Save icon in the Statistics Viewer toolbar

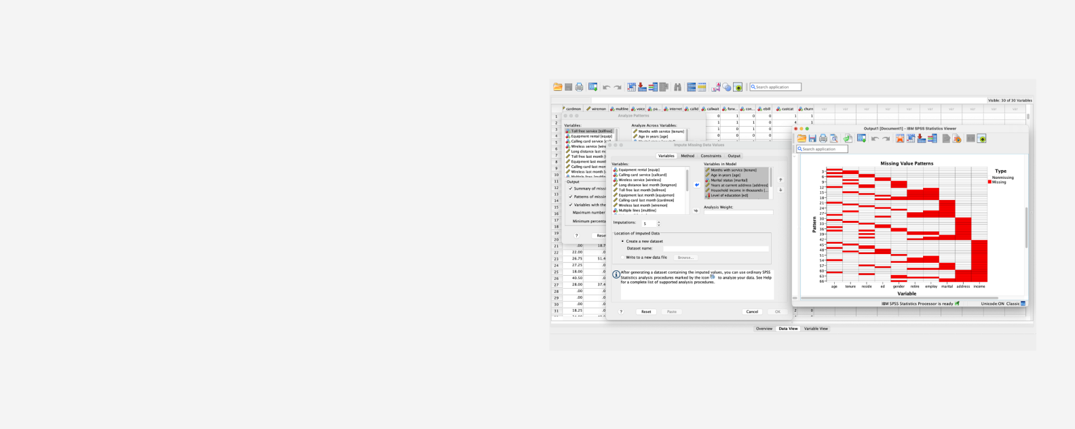(x=812, y=138)
